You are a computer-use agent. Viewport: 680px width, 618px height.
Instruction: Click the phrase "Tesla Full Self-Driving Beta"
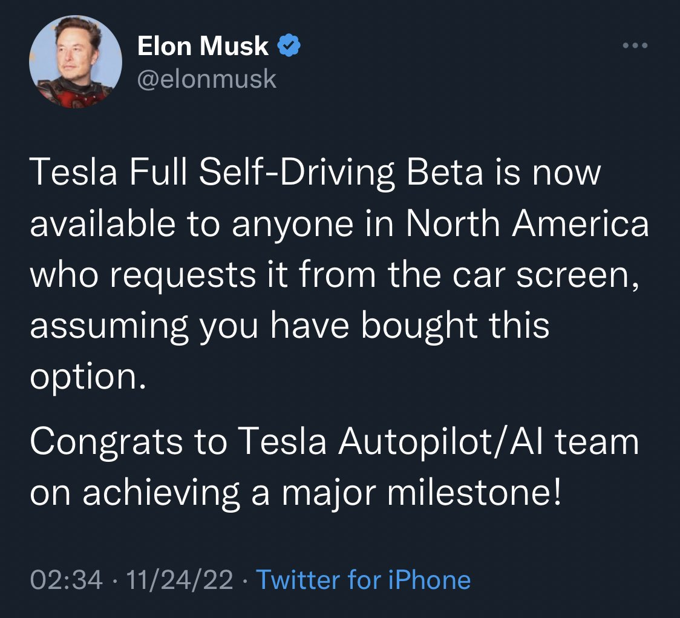pos(257,173)
